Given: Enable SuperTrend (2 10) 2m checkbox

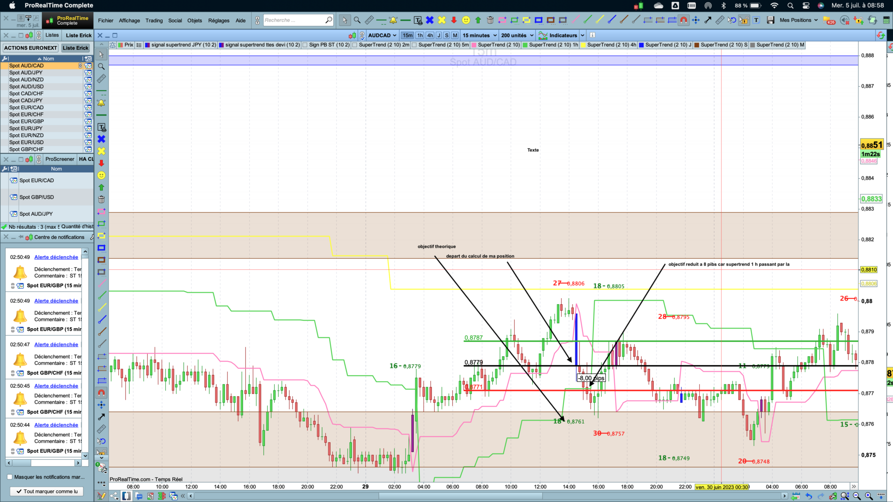Looking at the screenshot, I should [354, 45].
